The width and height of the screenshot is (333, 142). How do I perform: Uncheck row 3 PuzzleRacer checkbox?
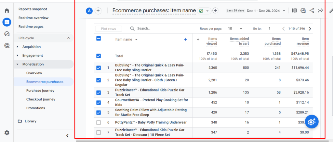click(99, 92)
